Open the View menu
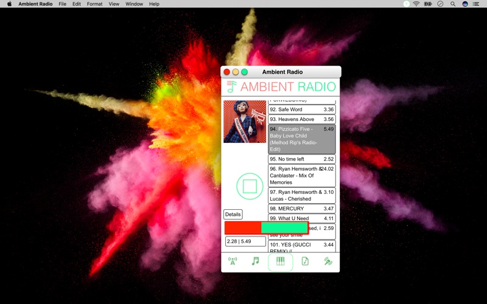This screenshot has width=487, height=304. (x=114, y=4)
